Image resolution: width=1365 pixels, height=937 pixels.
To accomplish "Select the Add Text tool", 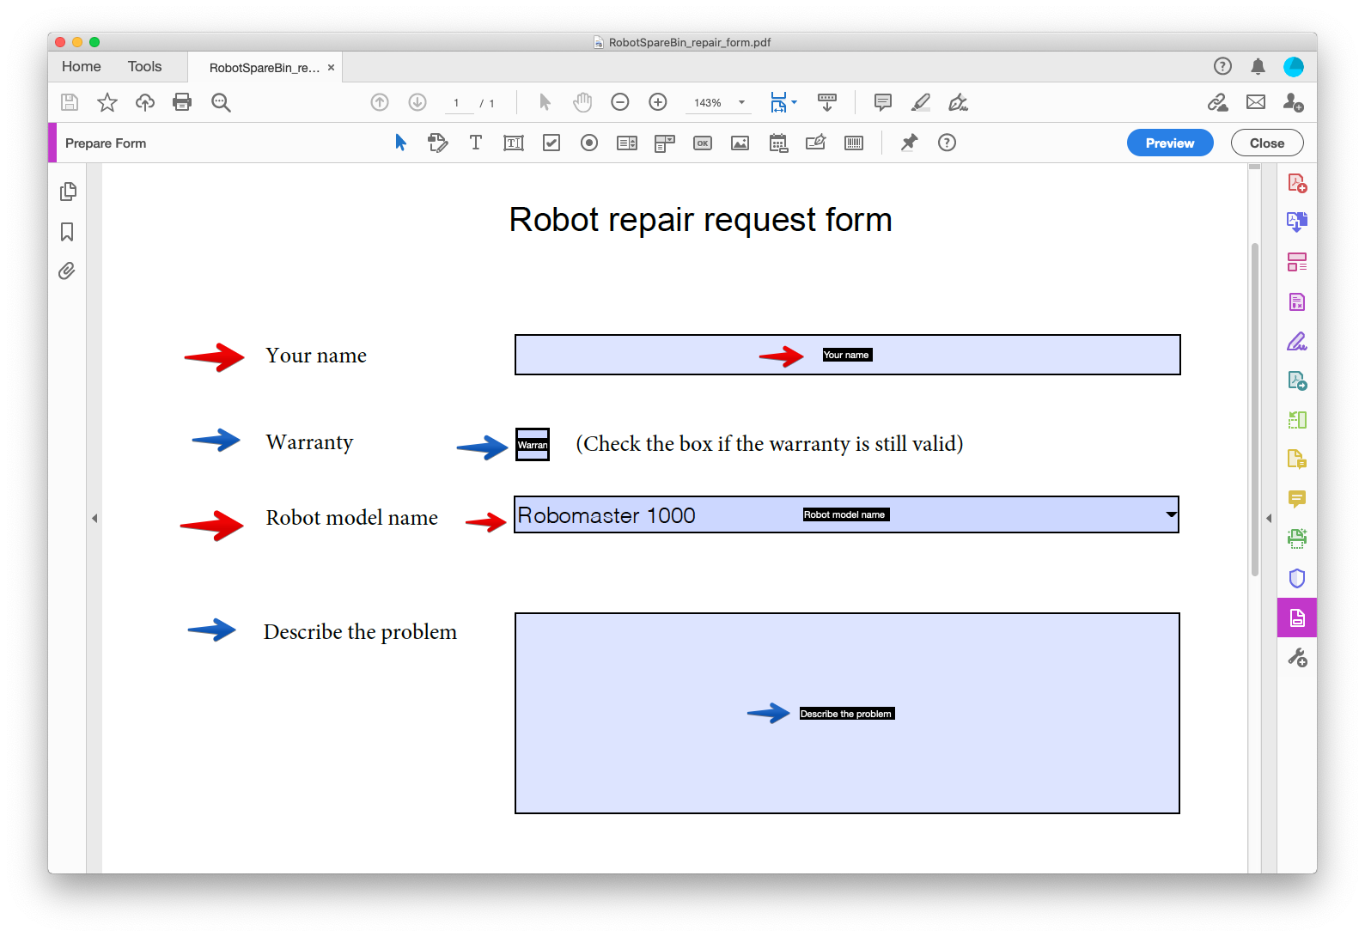I will coord(476,143).
